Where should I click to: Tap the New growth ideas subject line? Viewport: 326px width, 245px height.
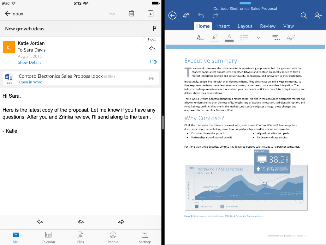[25, 29]
